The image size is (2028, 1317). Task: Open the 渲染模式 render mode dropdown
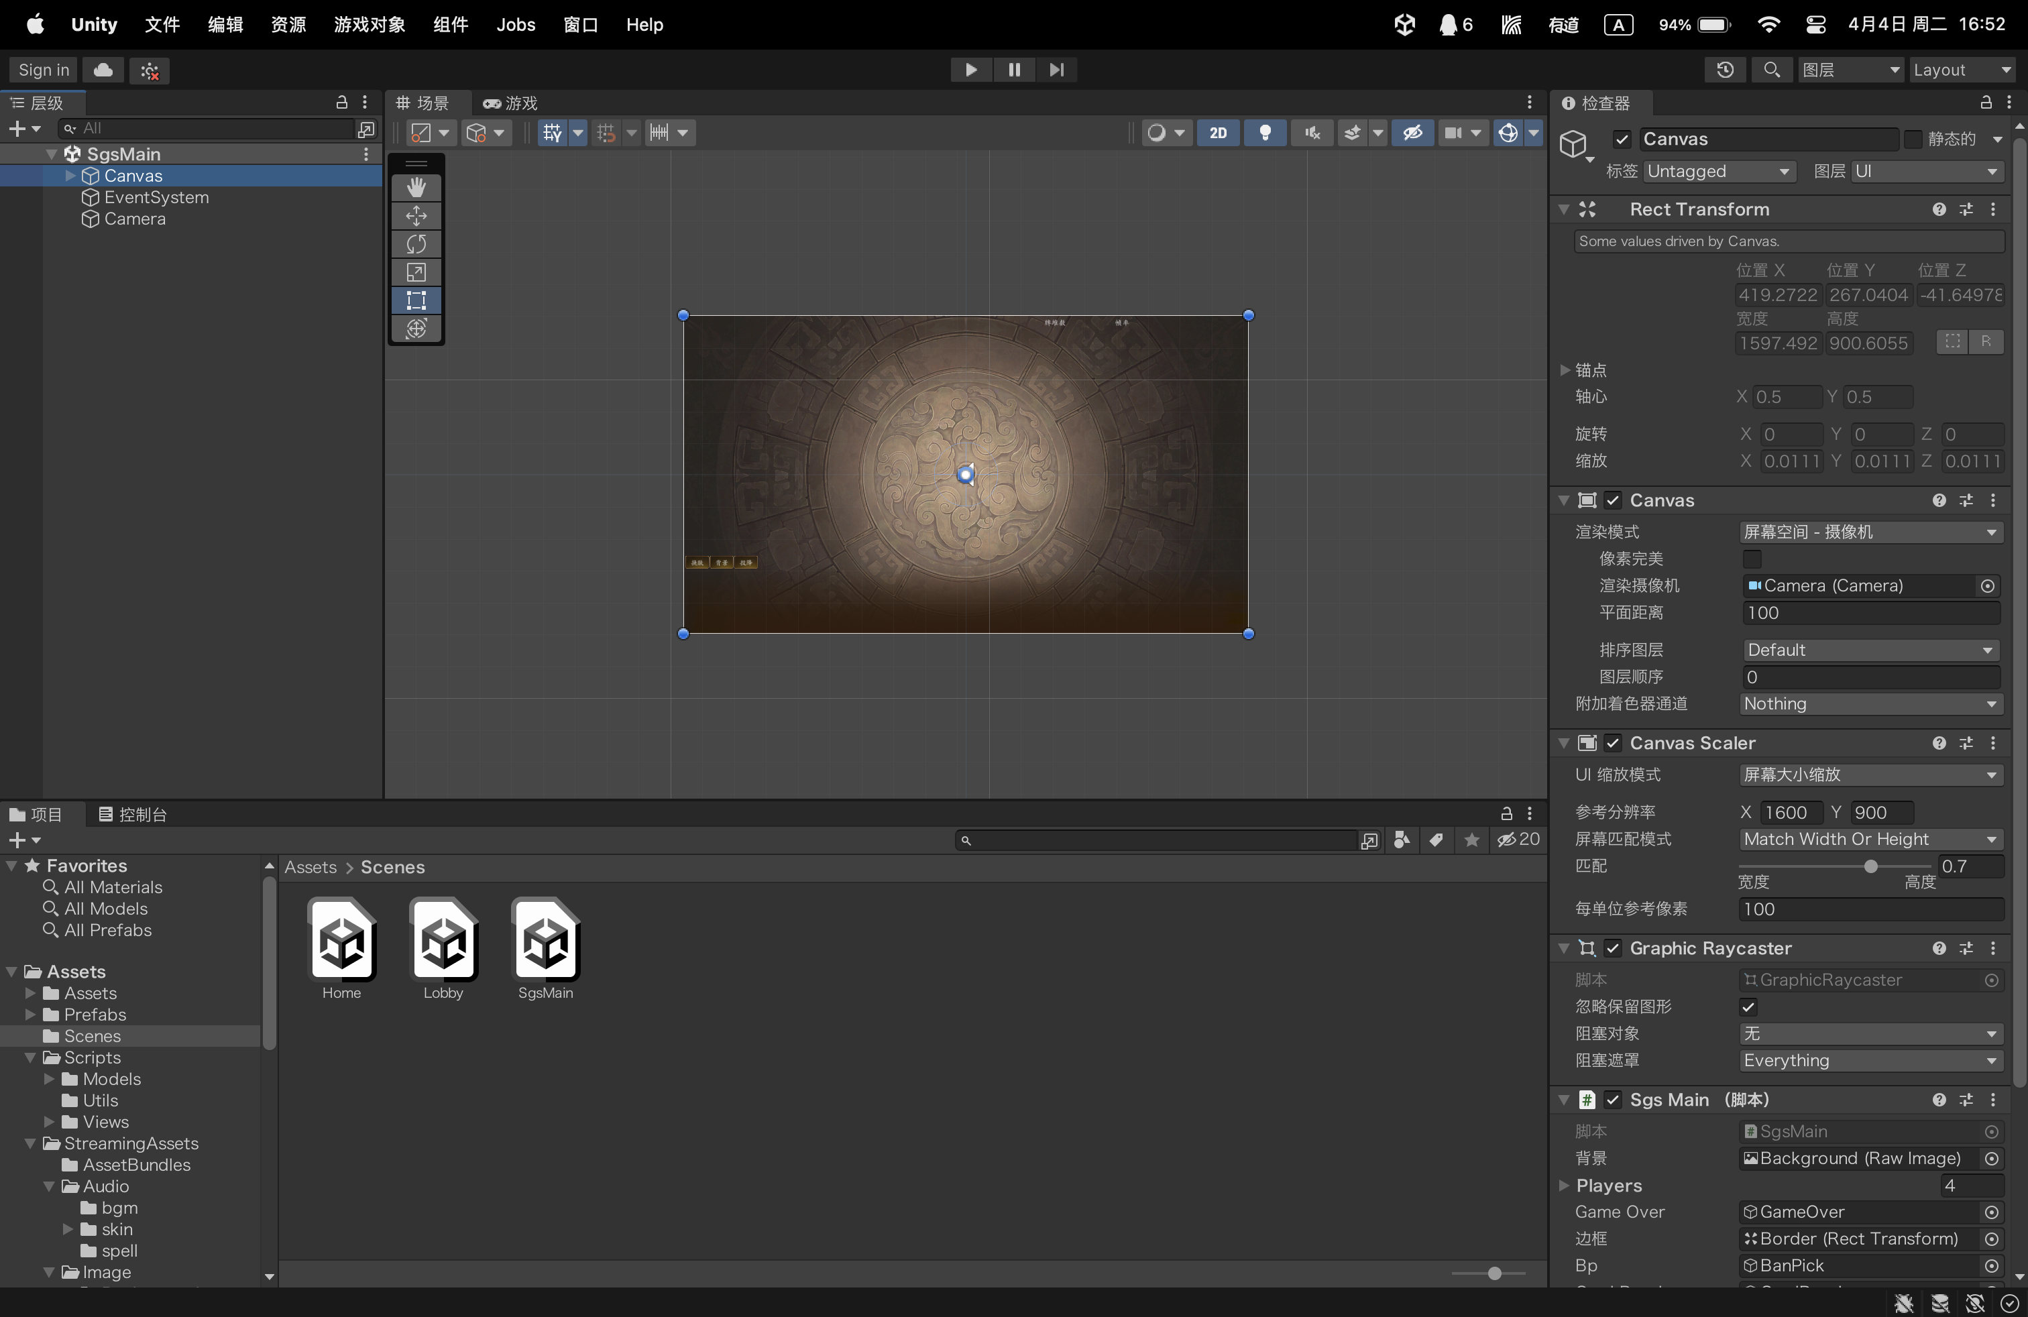[x=1870, y=532]
